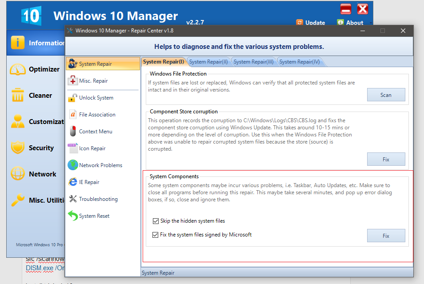Switch to the System Repair(III) tab
The height and width of the screenshot is (284, 424).
click(253, 62)
